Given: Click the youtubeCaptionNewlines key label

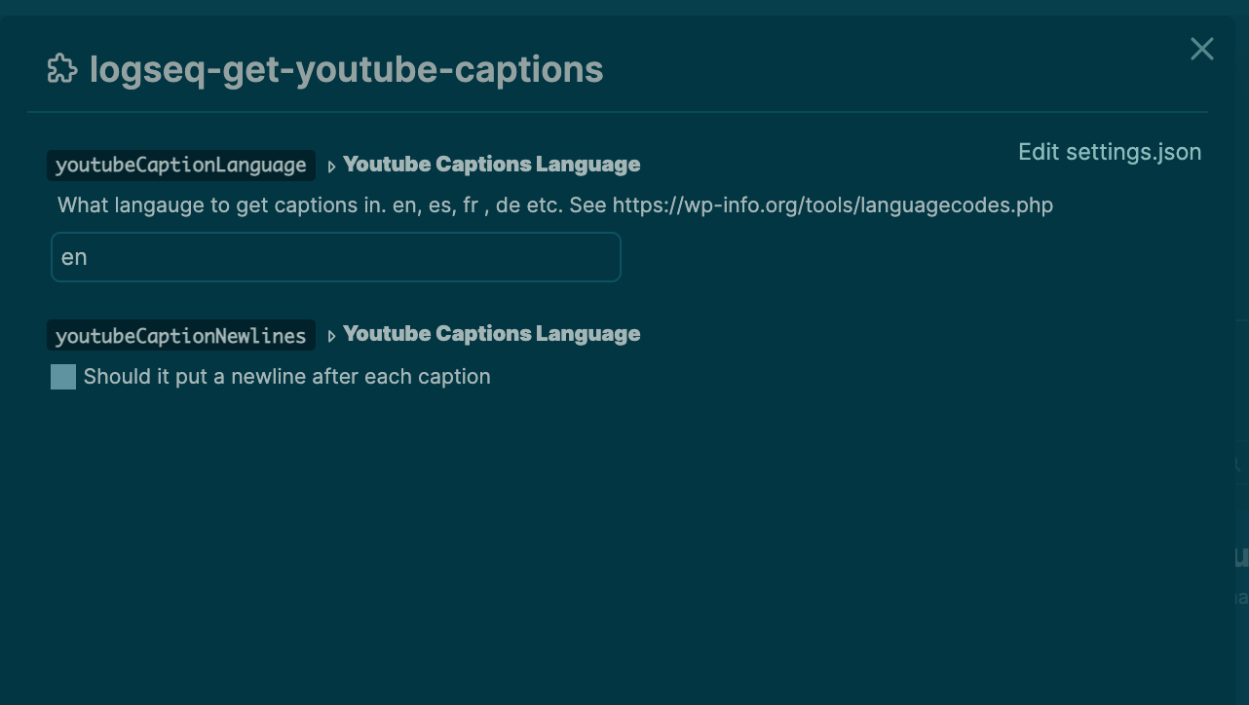Looking at the screenshot, I should point(181,335).
